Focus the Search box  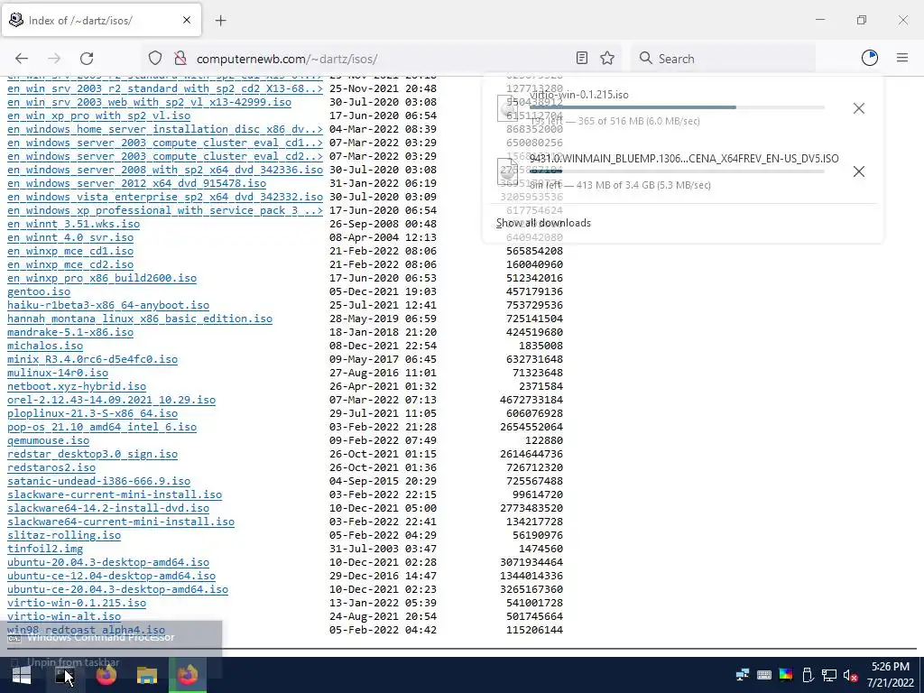pyautogui.click(x=723, y=59)
